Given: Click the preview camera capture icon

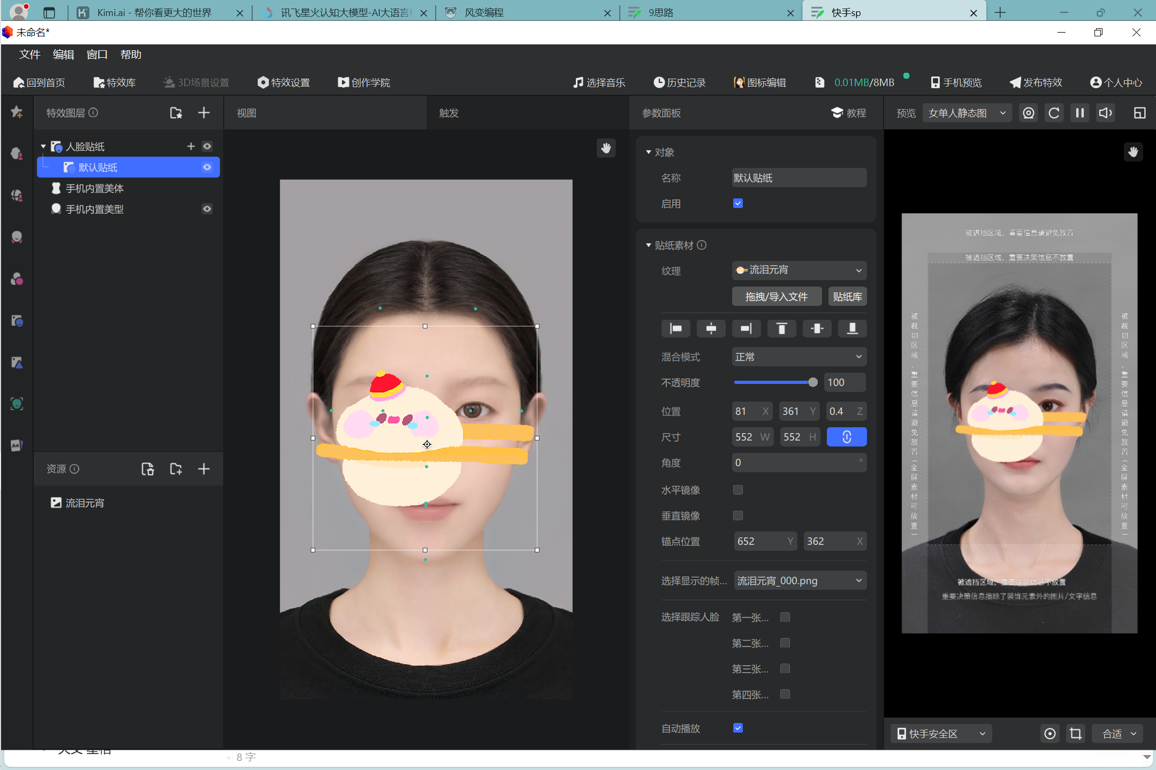Looking at the screenshot, I should tap(1029, 113).
